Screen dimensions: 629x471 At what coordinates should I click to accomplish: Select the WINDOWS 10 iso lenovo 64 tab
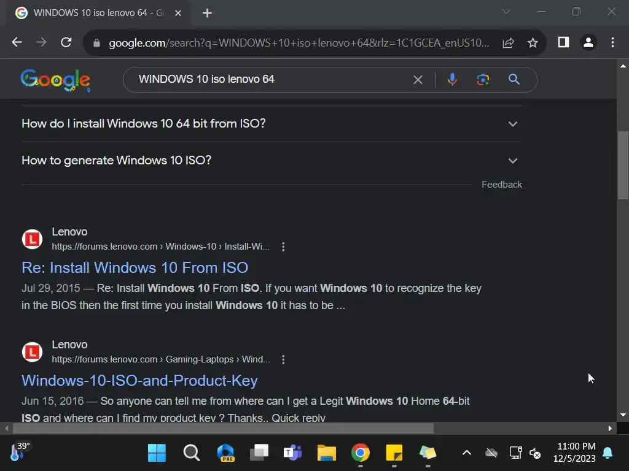[98, 13]
